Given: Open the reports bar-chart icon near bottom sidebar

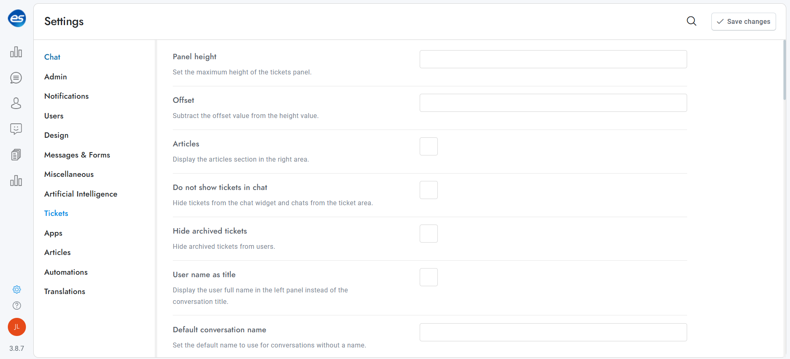Looking at the screenshot, I should (x=16, y=181).
